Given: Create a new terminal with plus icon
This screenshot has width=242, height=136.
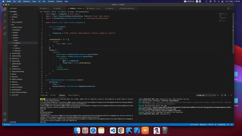Looking at the screenshot, I should click(218, 95).
